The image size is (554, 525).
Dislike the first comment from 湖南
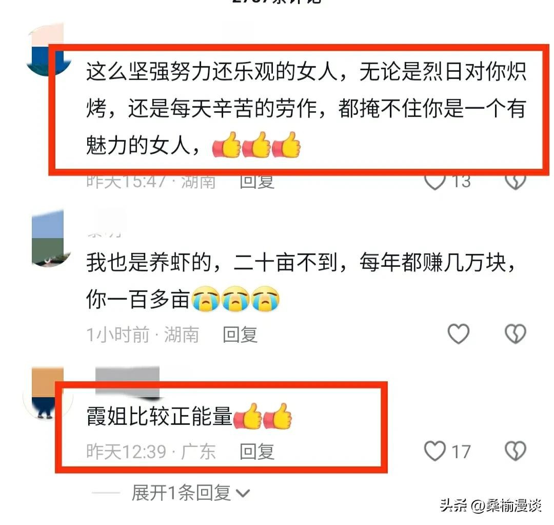(x=516, y=182)
